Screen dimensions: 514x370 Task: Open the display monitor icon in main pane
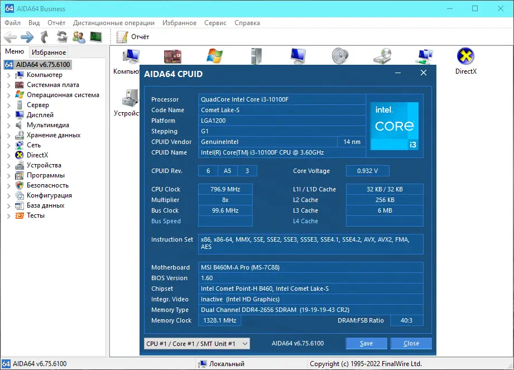tap(298, 56)
